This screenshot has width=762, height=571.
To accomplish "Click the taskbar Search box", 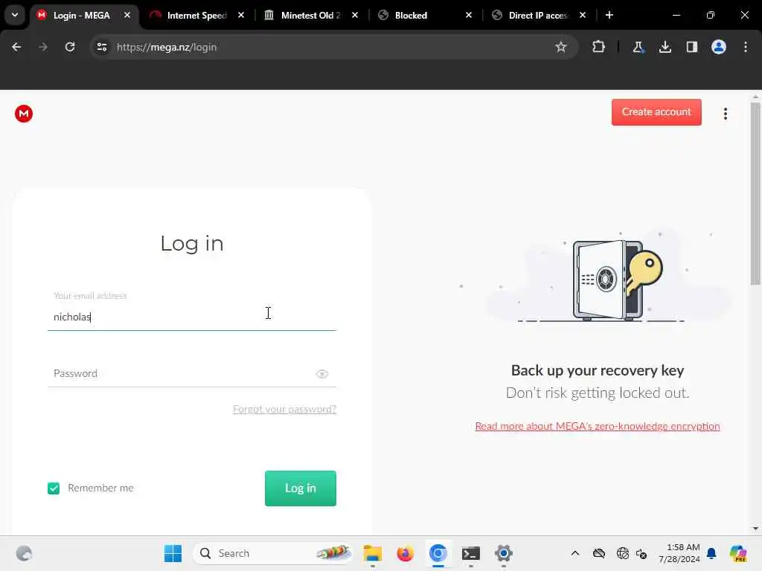I will point(273,553).
